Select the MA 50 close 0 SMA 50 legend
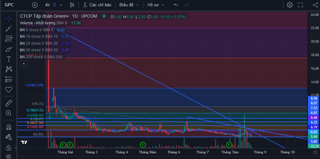 tap(39, 50)
